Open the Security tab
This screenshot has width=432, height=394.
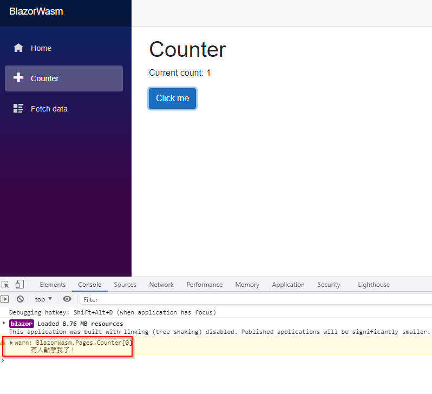[329, 285]
